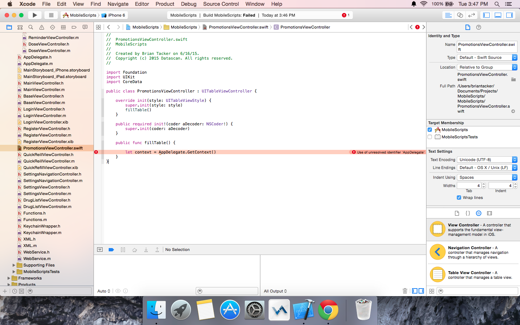Open the Report navigator
The height and width of the screenshot is (325, 520).
(x=85, y=27)
